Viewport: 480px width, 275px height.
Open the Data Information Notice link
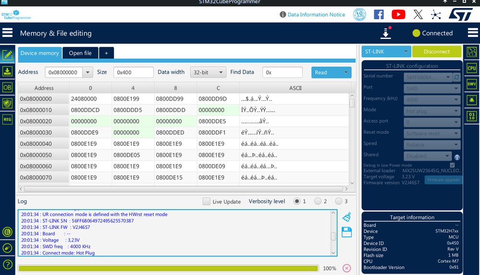316,14
